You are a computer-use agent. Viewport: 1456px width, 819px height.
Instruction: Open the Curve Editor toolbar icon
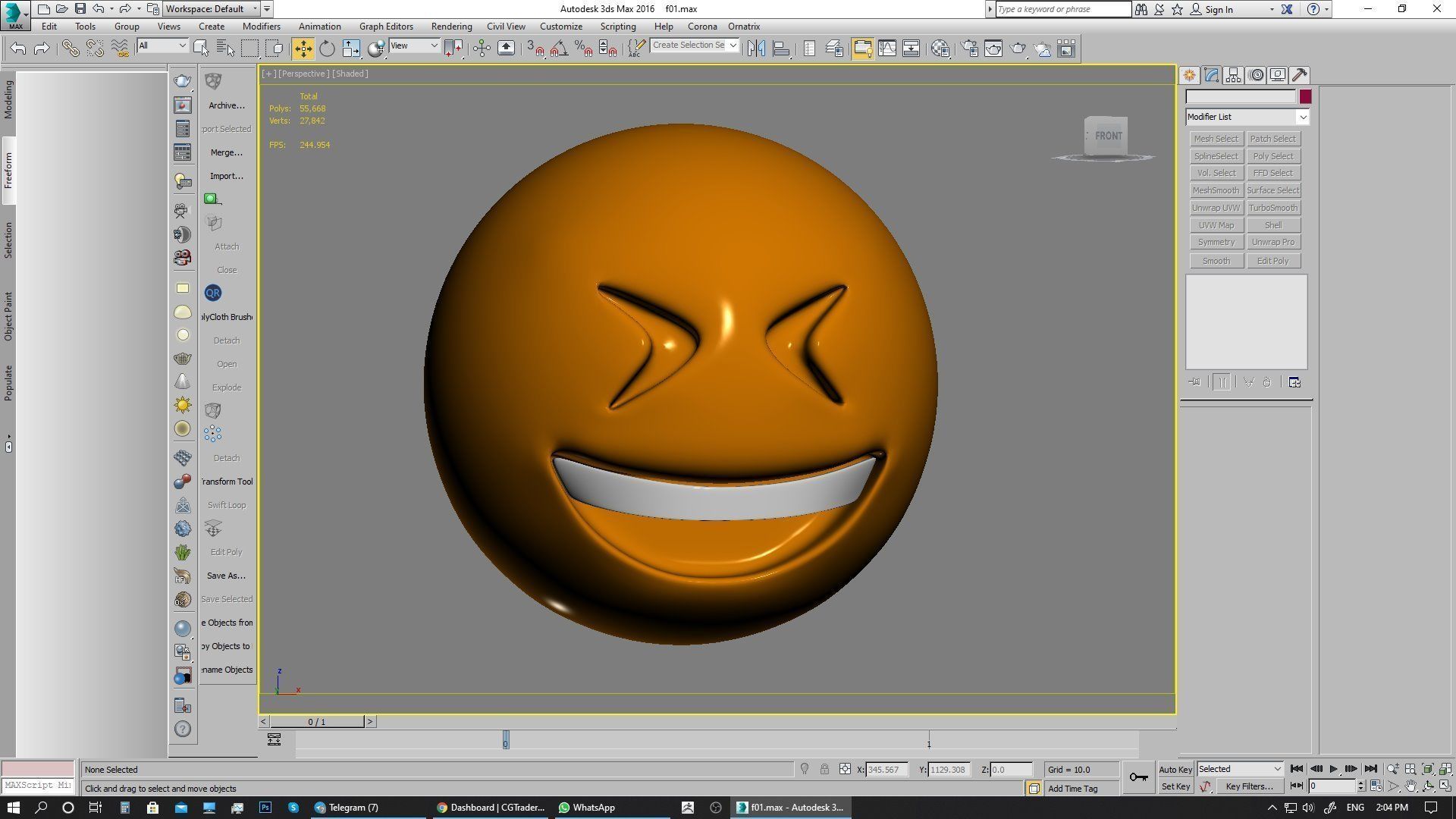click(x=886, y=49)
